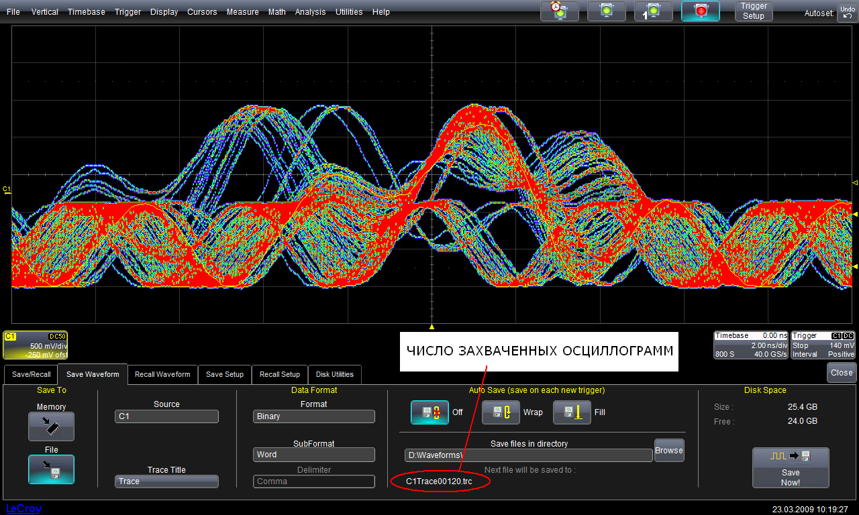This screenshot has height=515, width=859.
Task: Arm a Single trigger acquisition
Action: [x=653, y=11]
